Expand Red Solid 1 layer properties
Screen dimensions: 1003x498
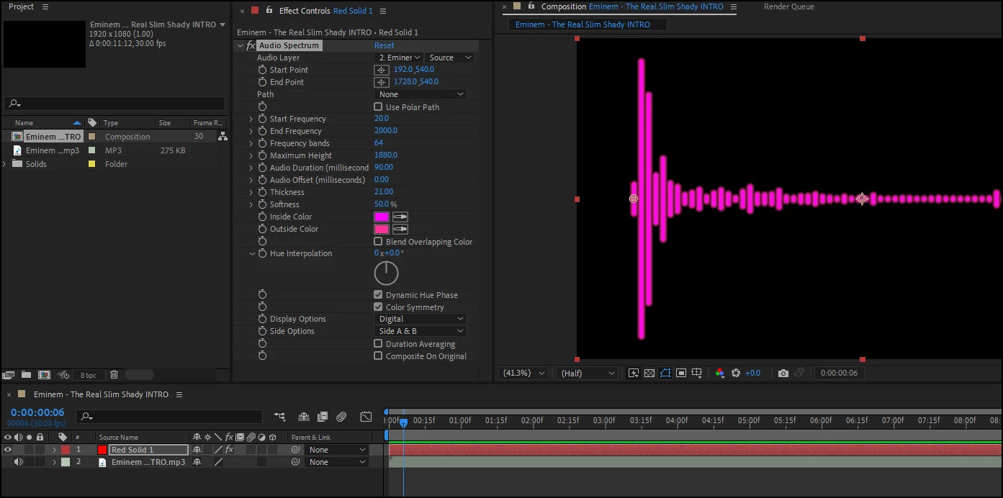pyautogui.click(x=54, y=450)
